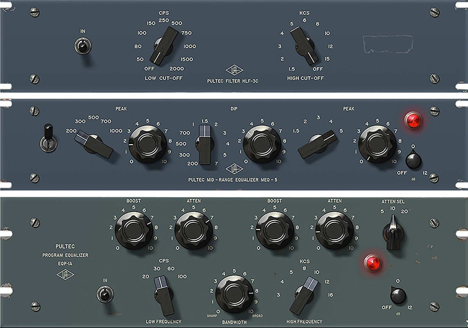Select 100 on Low Frequency CPS
The width and height of the screenshot is (468, 328).
182,277
